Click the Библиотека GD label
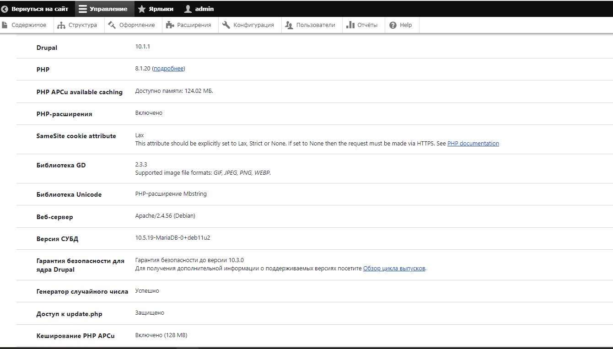 [x=61, y=165]
